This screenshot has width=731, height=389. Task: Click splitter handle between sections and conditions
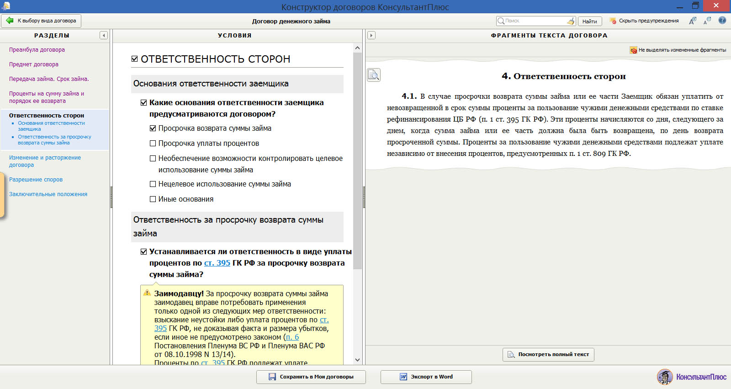pyautogui.click(x=111, y=197)
